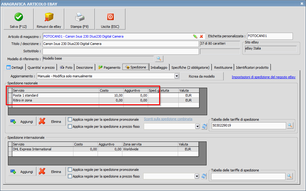The height and width of the screenshot is (191, 306).
Task: Enable national fixed-price shipping rules checkbox
Action: (x=70, y=126)
